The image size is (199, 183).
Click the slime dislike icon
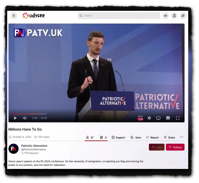point(101,138)
